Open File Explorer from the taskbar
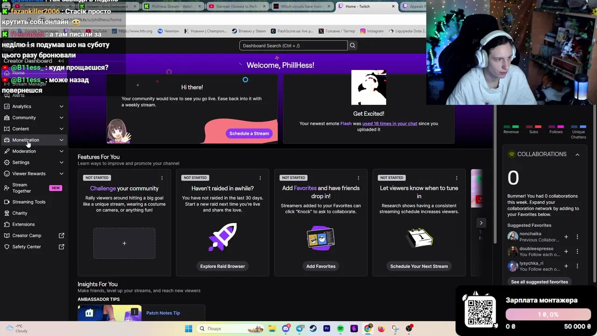597x336 pixels. tap(272, 329)
